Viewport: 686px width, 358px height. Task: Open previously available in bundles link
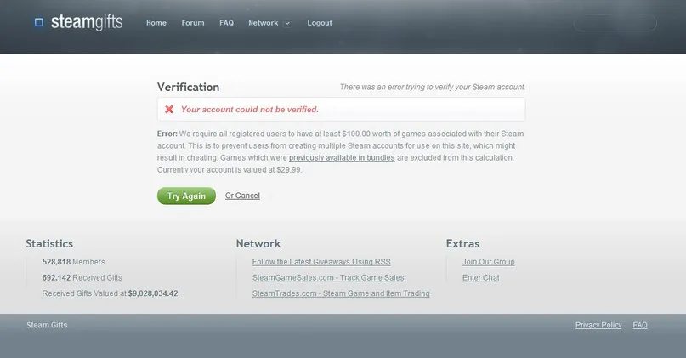[x=342, y=157]
